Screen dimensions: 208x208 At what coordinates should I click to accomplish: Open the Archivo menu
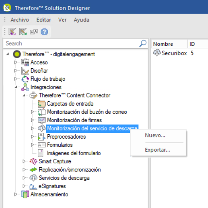[20, 20]
